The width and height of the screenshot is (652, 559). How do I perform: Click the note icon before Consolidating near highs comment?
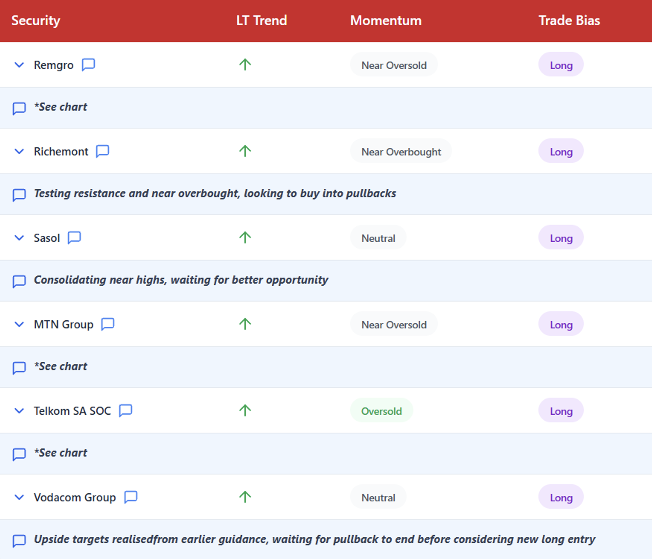pos(19,282)
